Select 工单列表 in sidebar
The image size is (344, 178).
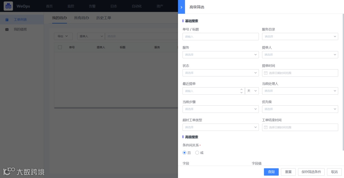[22, 20]
